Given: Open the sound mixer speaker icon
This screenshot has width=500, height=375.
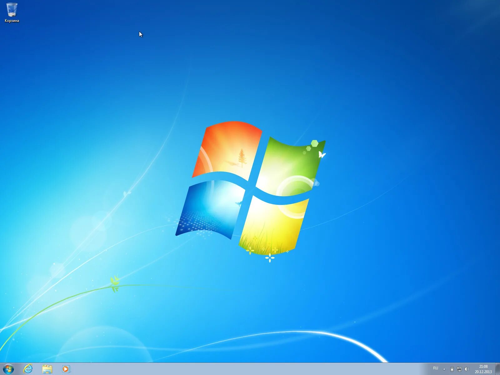Looking at the screenshot, I should point(467,369).
